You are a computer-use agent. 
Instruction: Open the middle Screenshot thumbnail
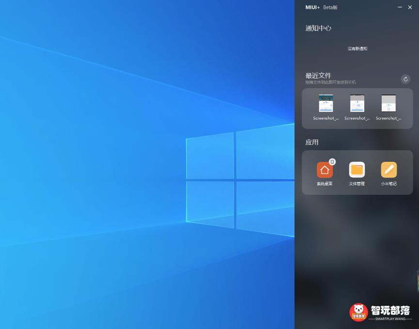pos(357,103)
